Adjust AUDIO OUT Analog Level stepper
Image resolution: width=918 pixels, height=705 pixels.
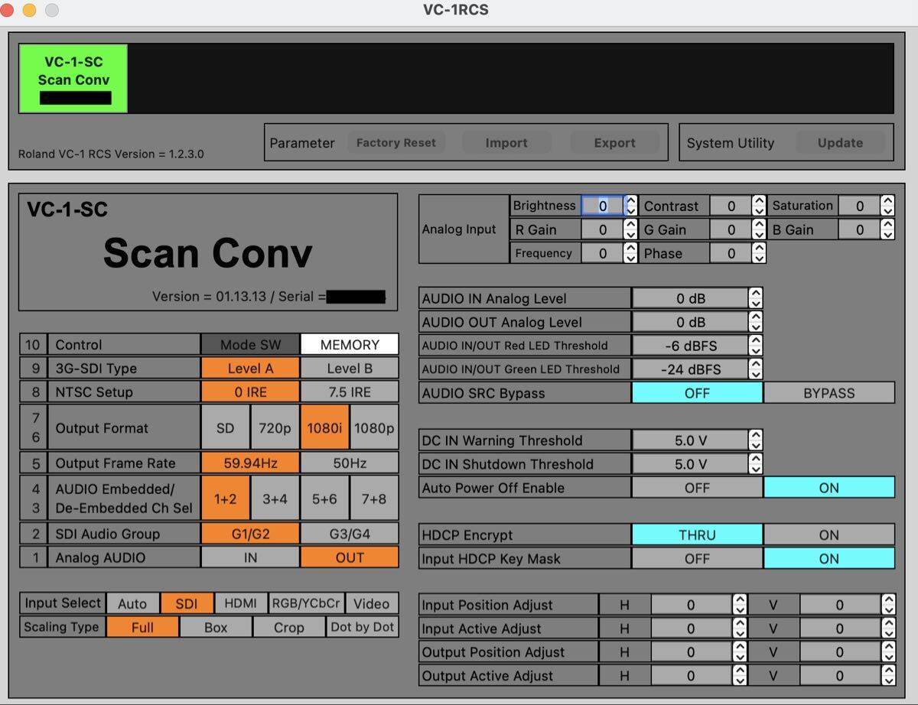[x=756, y=322]
